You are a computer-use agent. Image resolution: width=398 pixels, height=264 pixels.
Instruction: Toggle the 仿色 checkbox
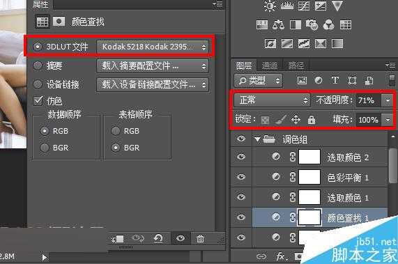pos(38,100)
